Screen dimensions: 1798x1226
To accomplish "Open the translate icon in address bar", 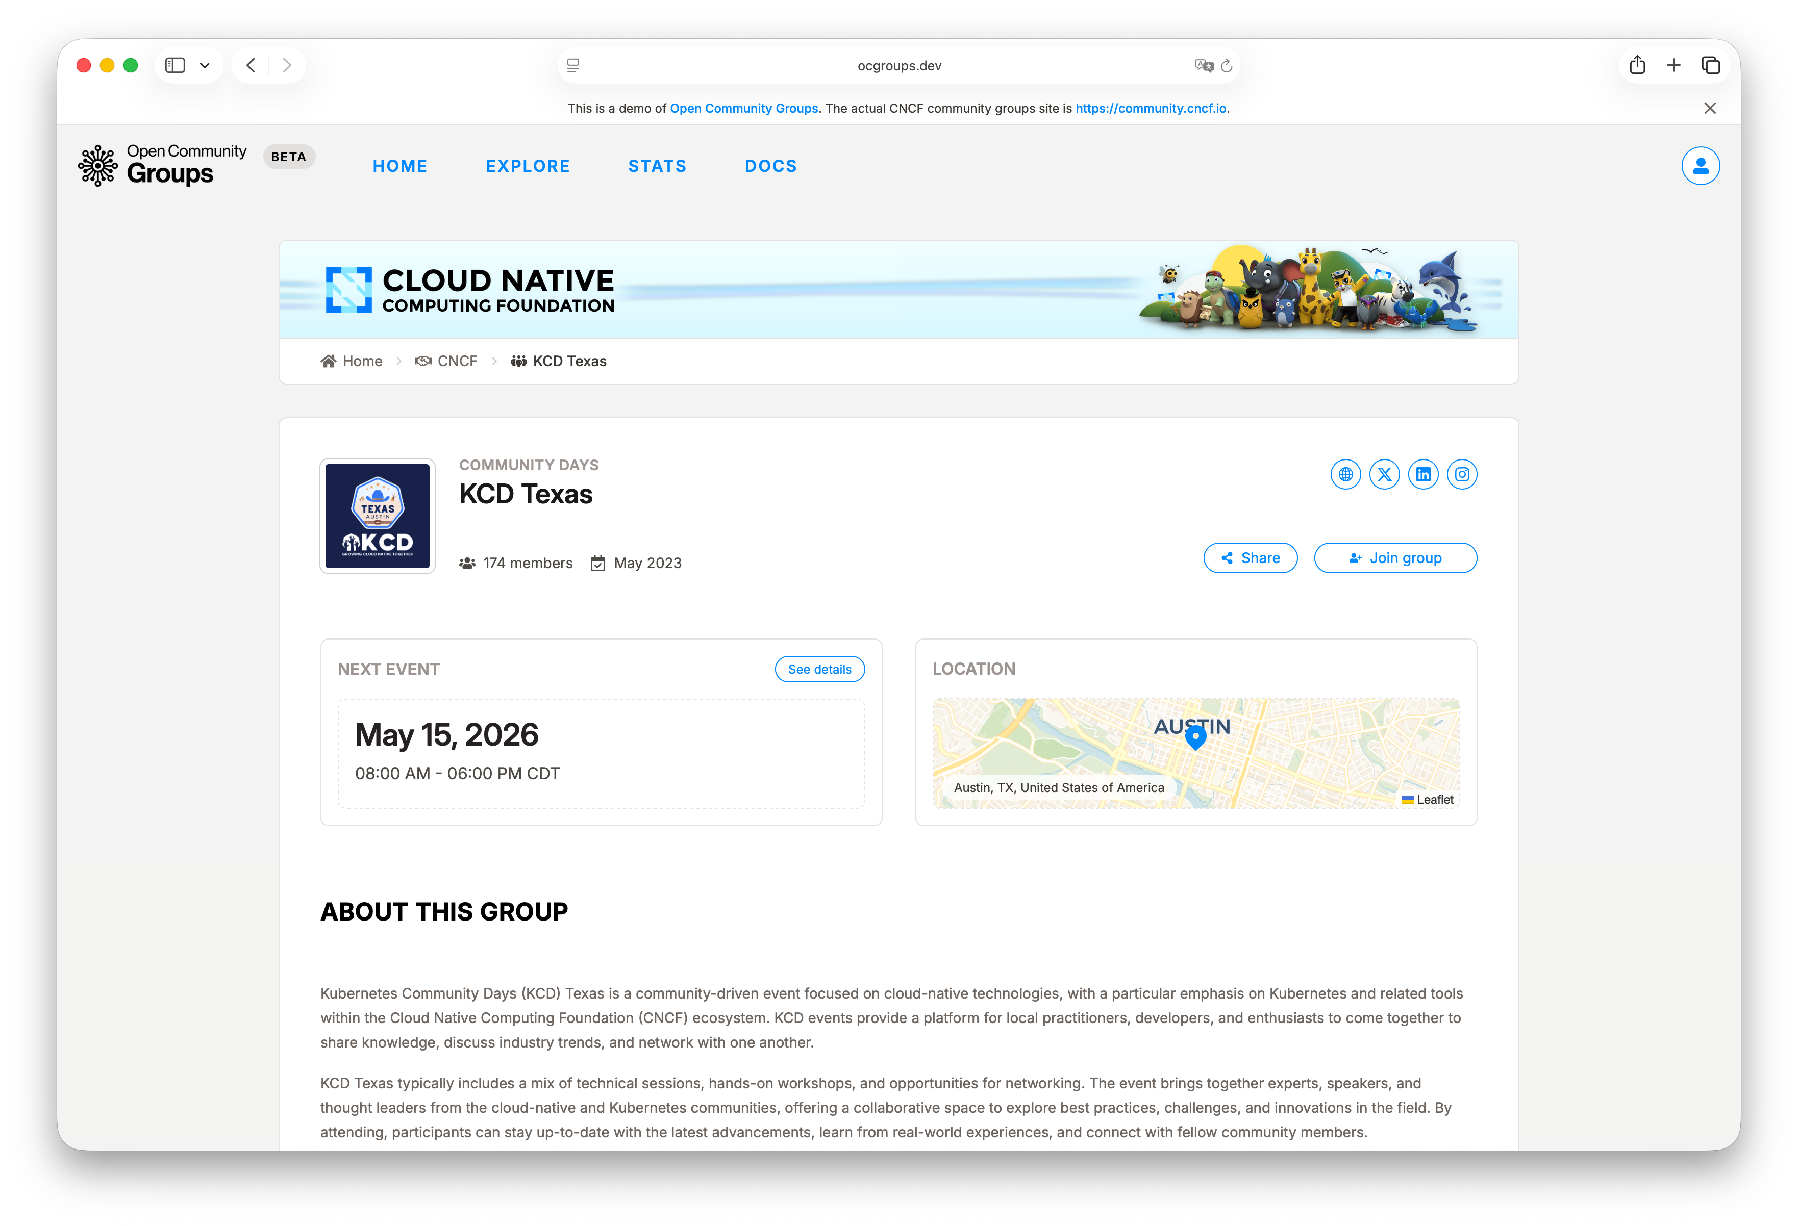I will (x=1203, y=66).
